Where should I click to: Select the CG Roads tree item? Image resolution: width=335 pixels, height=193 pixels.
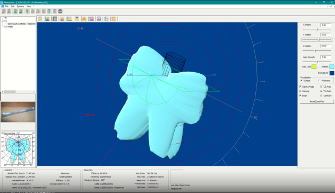9,27
